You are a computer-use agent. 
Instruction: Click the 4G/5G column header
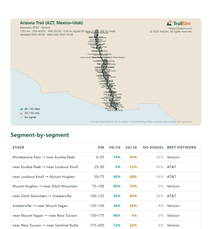115,147
